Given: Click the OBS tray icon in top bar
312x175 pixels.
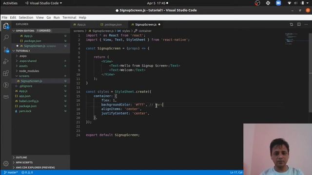Looking at the screenshot, I should [257, 3].
